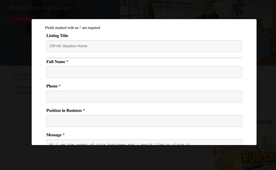This screenshot has width=276, height=170.
Task: Click the home icon next to Profile
Action: click(x=16, y=74)
